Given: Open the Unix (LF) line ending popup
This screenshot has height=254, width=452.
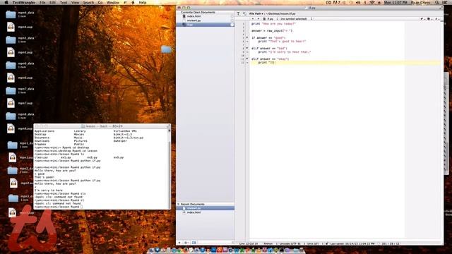Looking at the screenshot, I should (314, 243).
